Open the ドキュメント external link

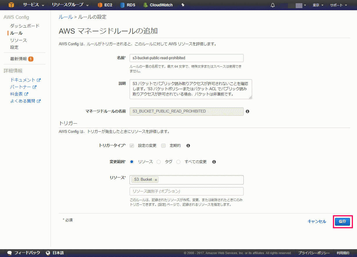25,80
